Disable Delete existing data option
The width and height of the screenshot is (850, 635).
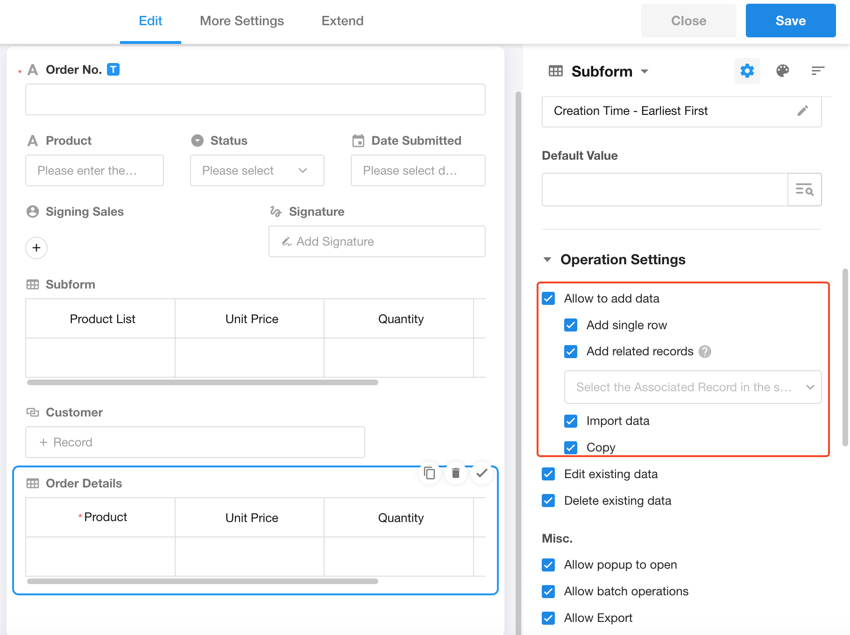point(548,501)
